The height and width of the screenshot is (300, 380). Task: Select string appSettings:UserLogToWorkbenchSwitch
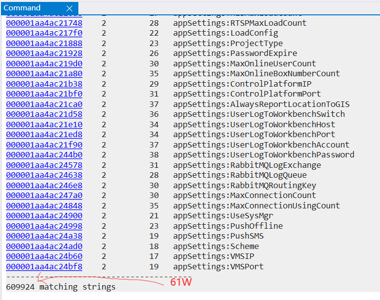pos(259,114)
